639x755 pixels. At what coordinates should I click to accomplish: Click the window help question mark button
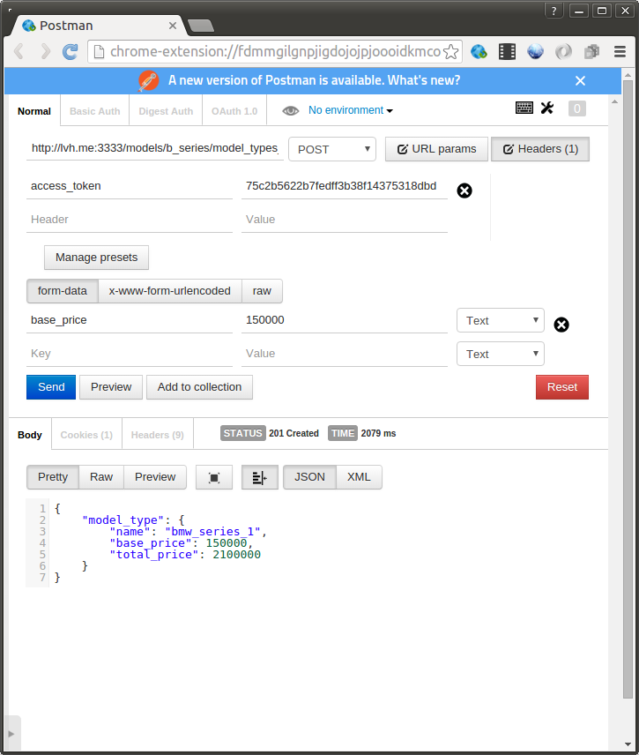(554, 11)
